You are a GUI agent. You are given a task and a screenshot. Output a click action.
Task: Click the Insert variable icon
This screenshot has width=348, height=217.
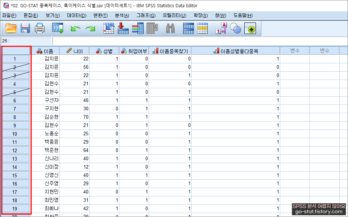(x=202, y=28)
